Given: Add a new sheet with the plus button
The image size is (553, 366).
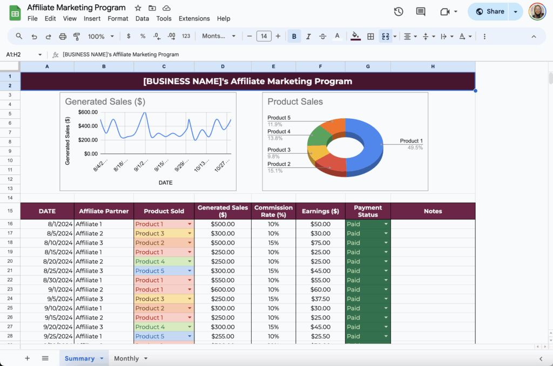Looking at the screenshot, I should pos(27,358).
